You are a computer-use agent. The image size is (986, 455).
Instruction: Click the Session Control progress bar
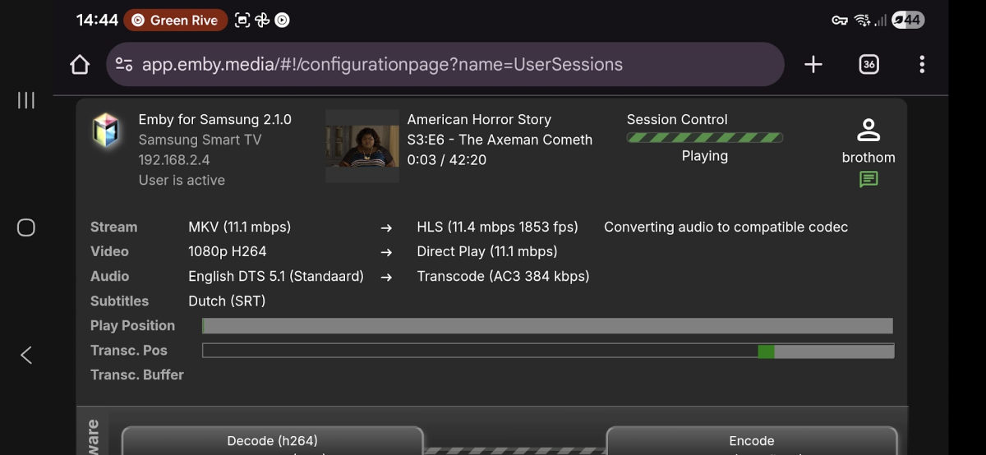click(x=705, y=138)
